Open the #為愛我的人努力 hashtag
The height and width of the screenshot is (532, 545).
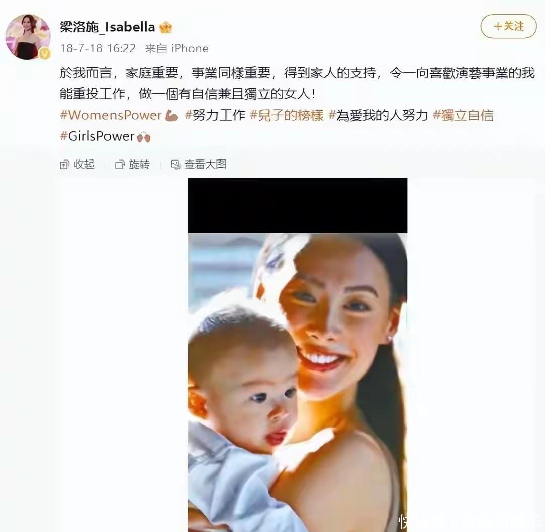(x=378, y=115)
